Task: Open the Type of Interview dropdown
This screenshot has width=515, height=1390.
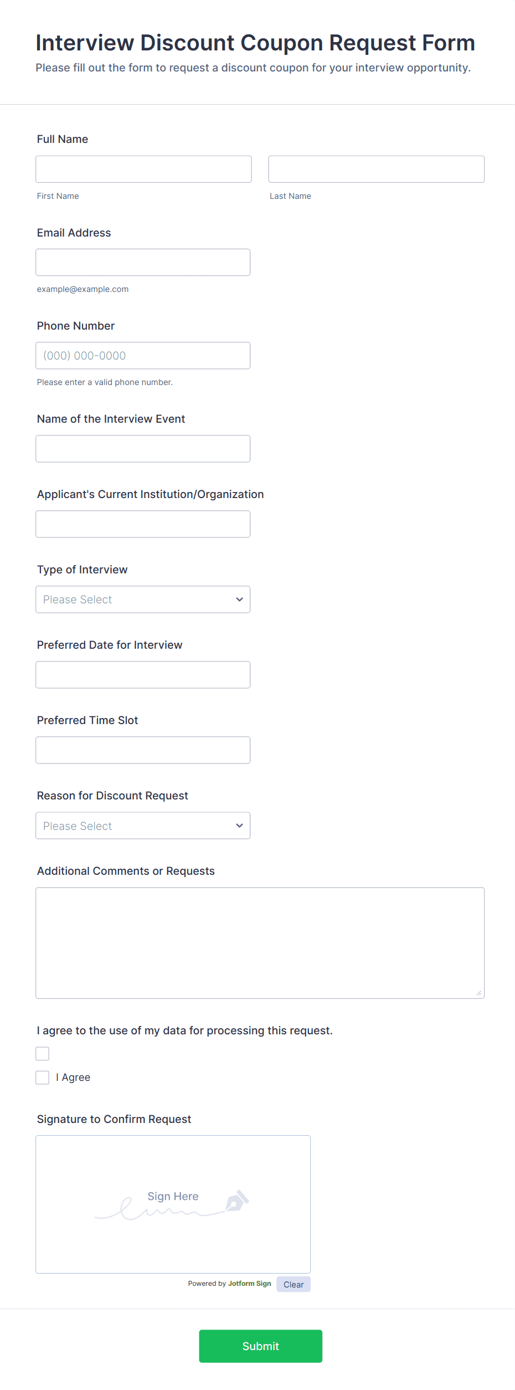Action: click(x=143, y=599)
